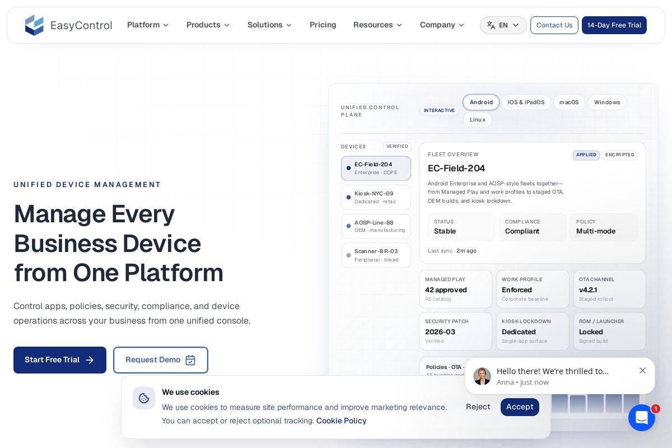Expand the Company menu
The image size is (672, 448).
(x=442, y=25)
